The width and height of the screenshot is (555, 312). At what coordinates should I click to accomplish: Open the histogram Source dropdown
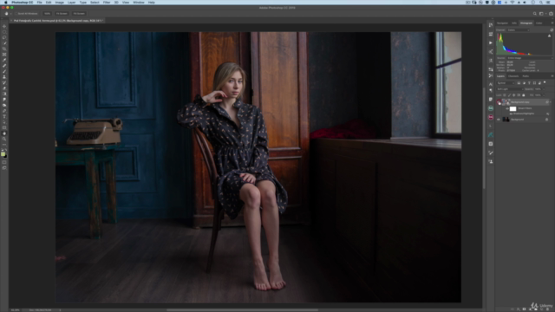tap(530, 58)
